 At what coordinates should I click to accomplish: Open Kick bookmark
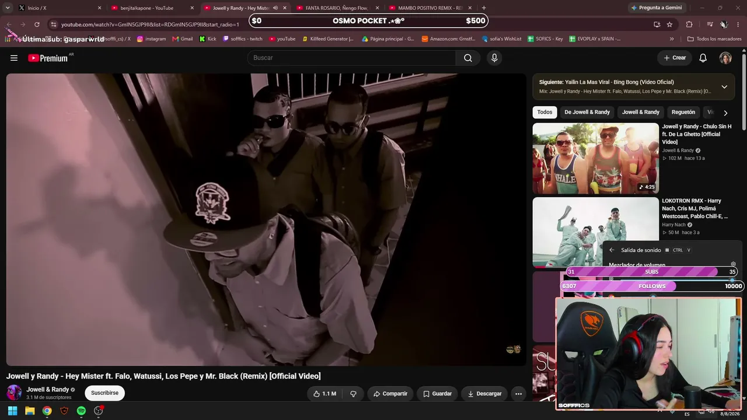[208, 39]
